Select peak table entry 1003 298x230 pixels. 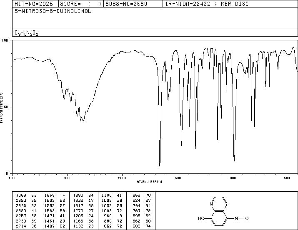point(112,210)
